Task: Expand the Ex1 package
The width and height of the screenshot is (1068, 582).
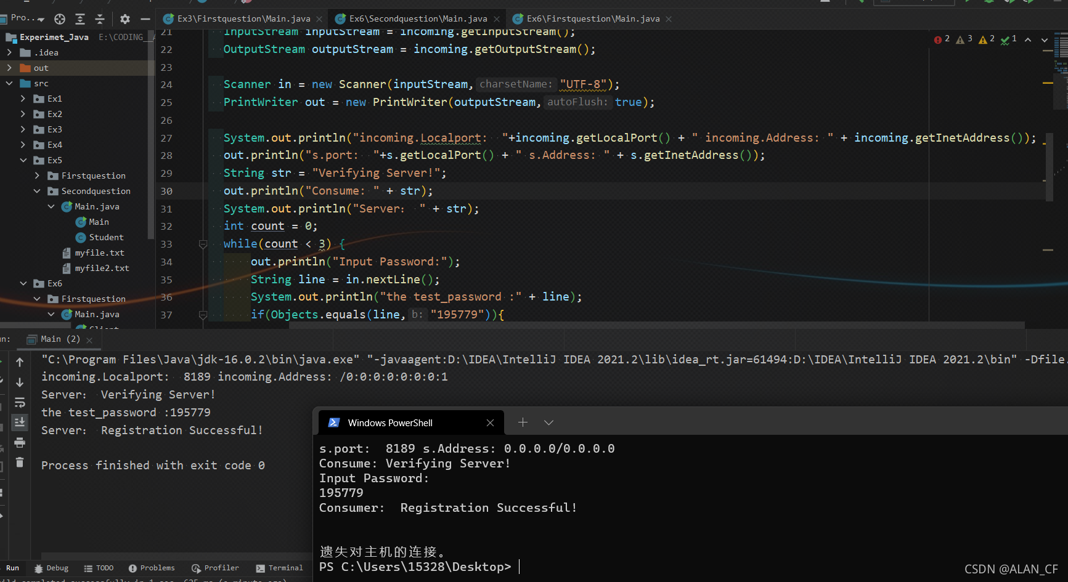Action: [x=23, y=99]
